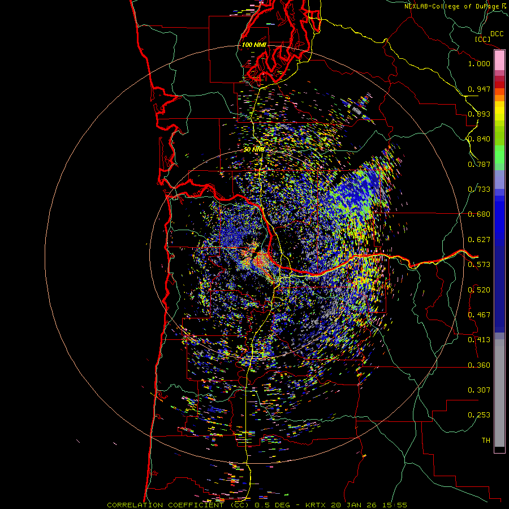Click the Correlation Coefficient KRTX caption at bottom
The width and height of the screenshot is (509, 509).
click(257, 505)
